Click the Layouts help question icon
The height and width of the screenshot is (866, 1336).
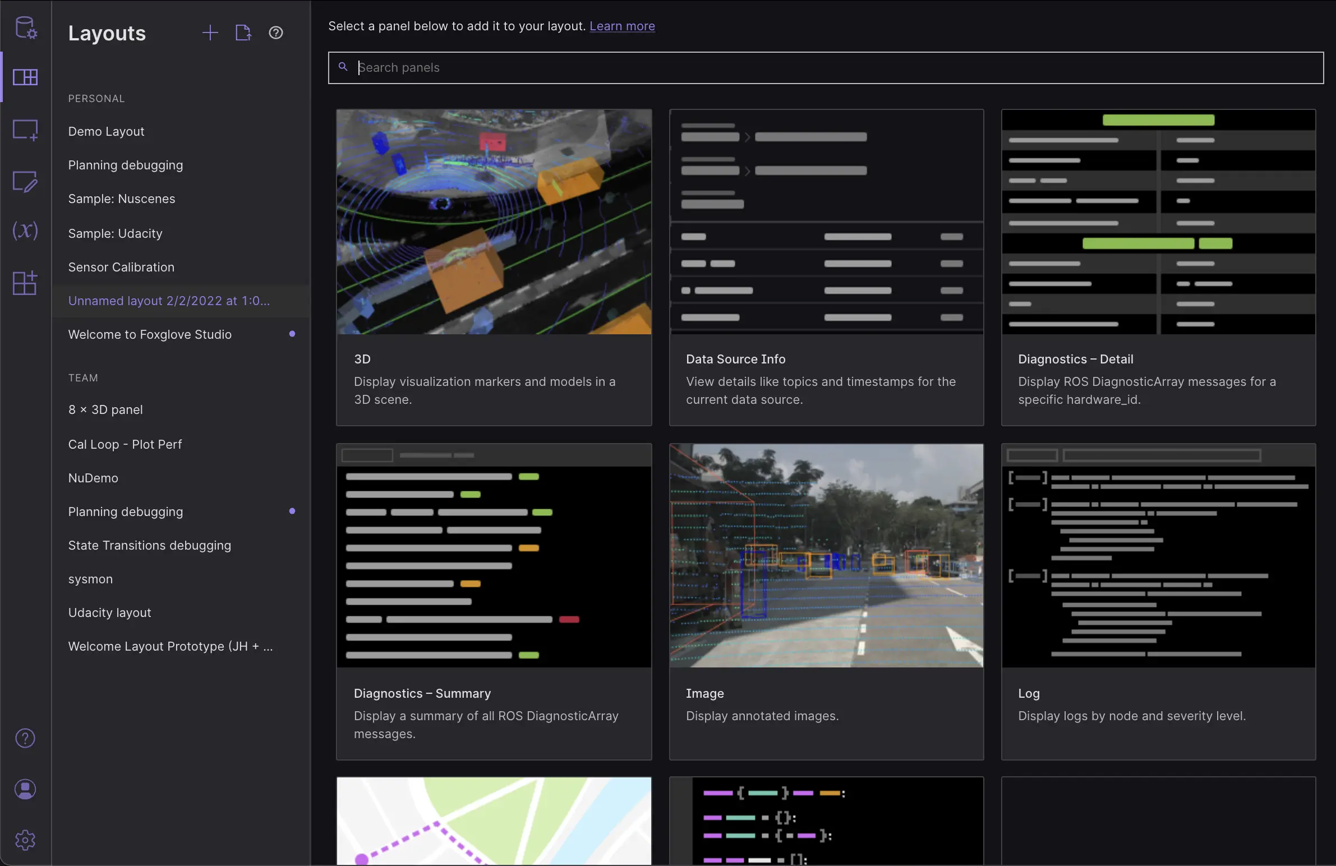pos(275,33)
